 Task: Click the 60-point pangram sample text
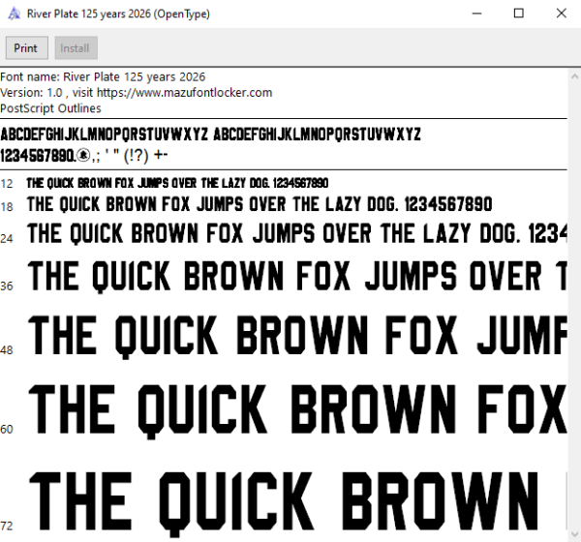(x=297, y=411)
